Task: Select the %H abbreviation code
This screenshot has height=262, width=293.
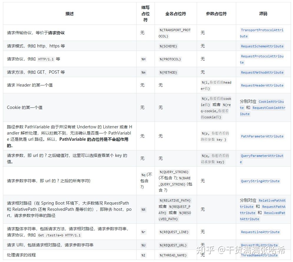Action: click(x=143, y=59)
